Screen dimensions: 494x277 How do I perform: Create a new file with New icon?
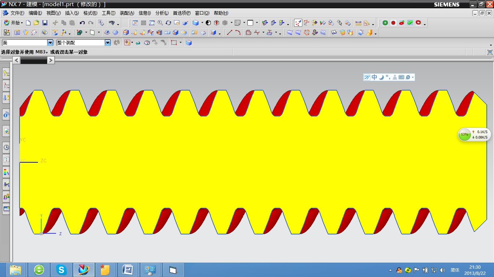28,23
